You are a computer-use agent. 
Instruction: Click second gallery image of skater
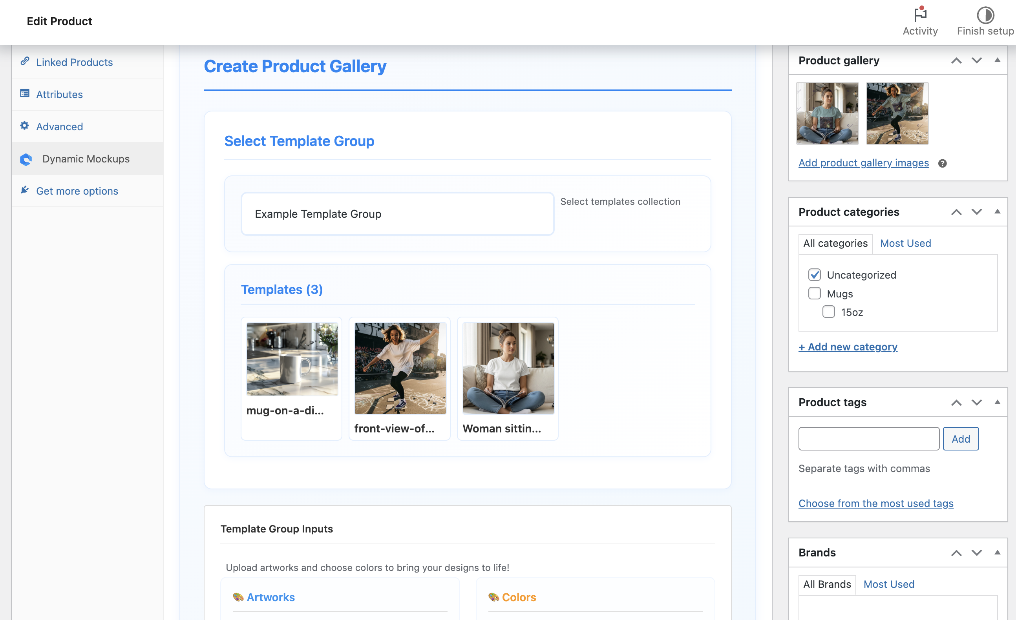[x=897, y=113]
